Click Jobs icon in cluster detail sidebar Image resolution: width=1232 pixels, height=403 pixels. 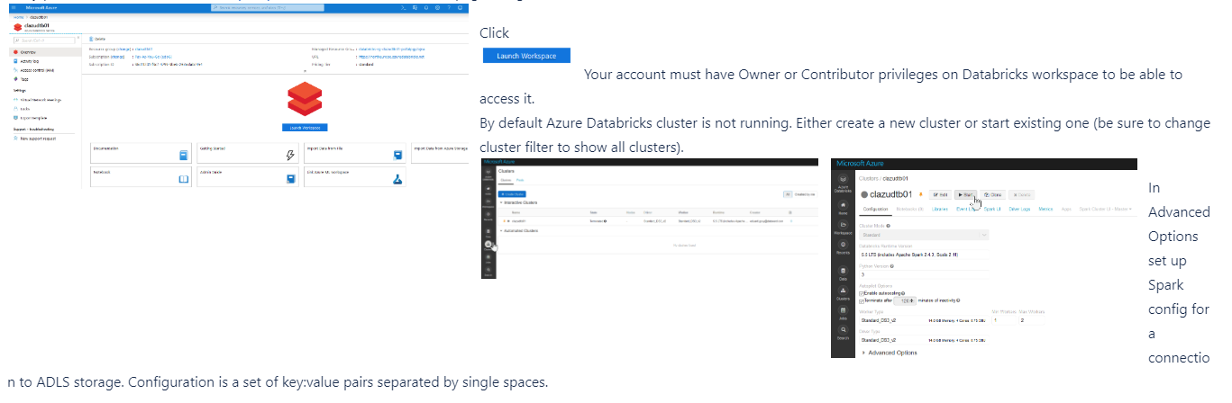tap(843, 312)
